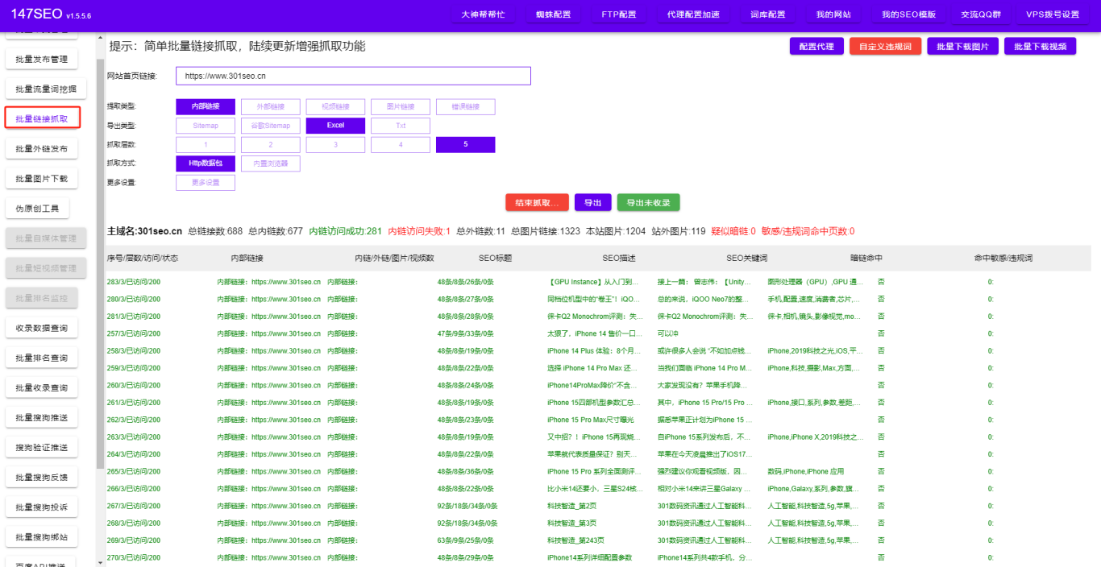Set crawl depth to 1
Viewport: 1101px width, 567px height.
point(206,145)
